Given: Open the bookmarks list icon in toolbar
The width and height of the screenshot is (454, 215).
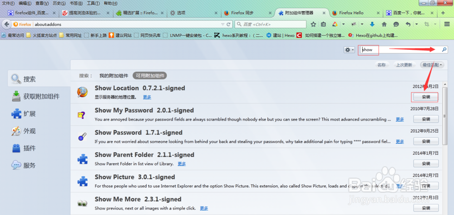Looking at the screenshot, I should click(x=324, y=24).
